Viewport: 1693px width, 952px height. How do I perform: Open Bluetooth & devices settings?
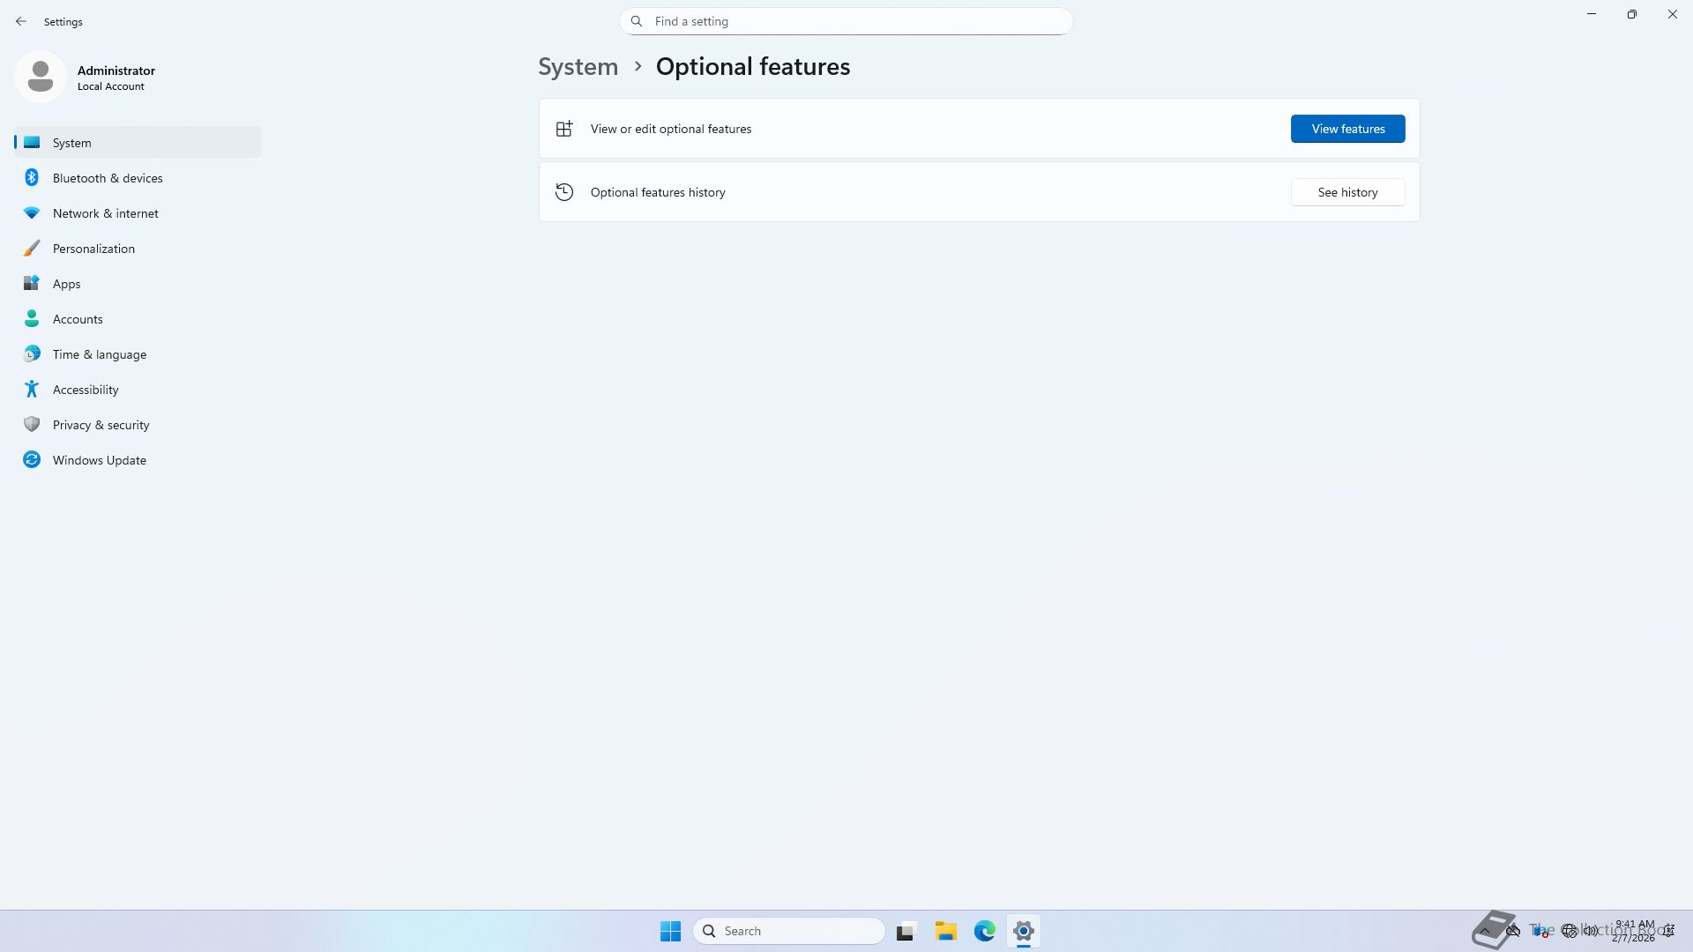tap(107, 178)
